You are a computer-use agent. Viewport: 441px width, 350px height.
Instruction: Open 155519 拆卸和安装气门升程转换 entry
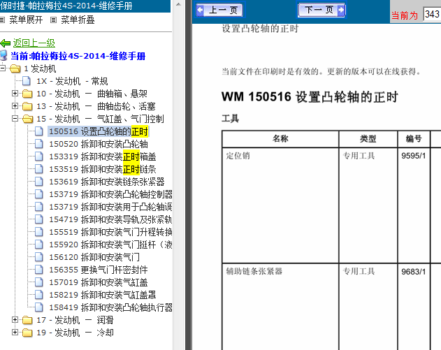coord(111,232)
